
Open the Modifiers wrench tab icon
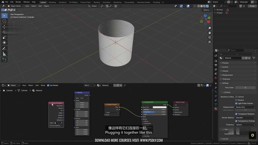(216, 88)
